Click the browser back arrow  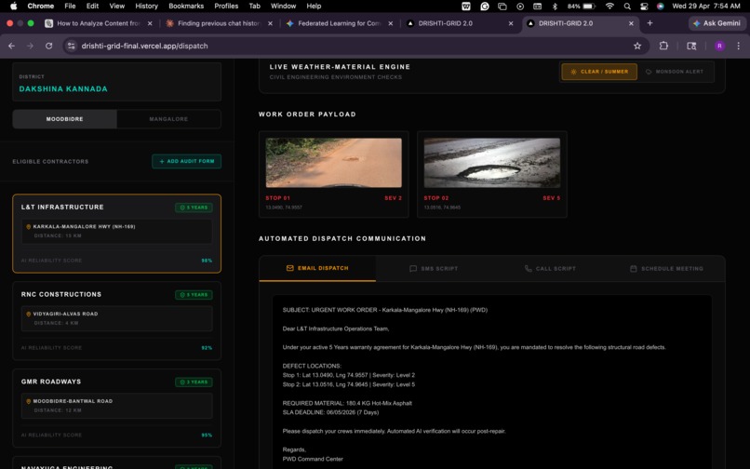(x=11, y=46)
